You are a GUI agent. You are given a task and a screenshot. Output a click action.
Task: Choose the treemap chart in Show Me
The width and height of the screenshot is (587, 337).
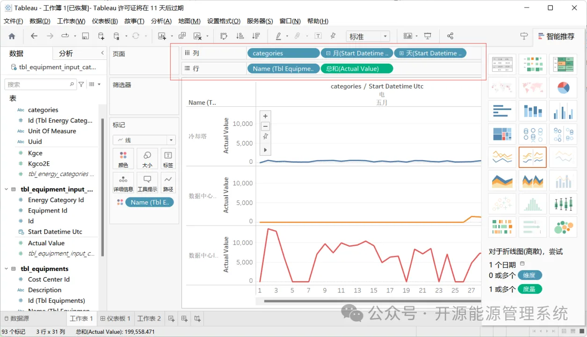coord(502,134)
